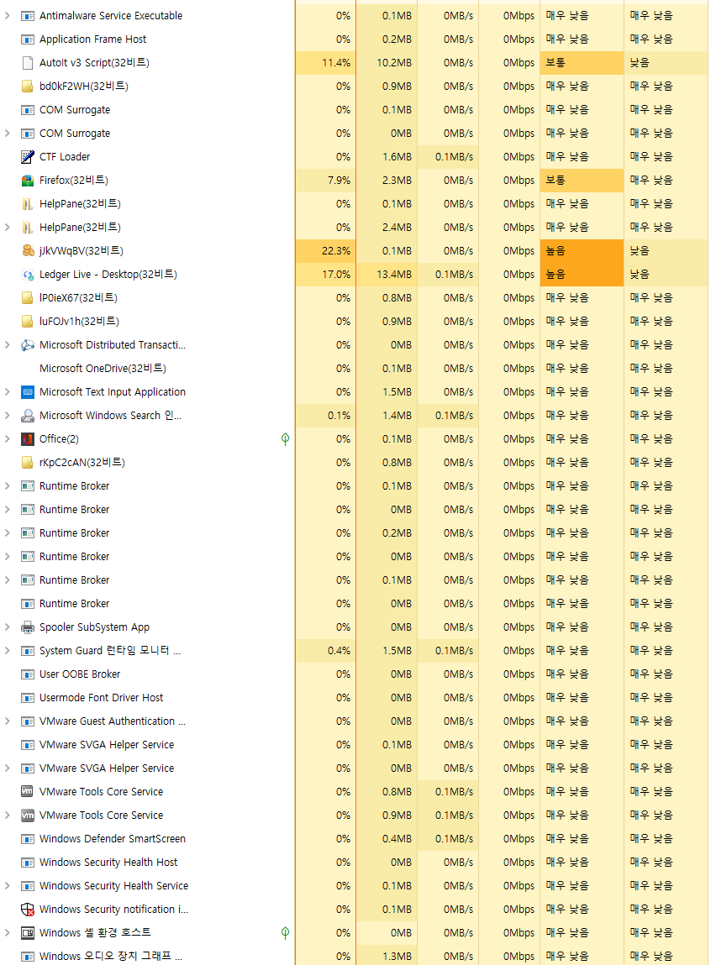716x965 pixels.
Task: Select the Windows Defender SmartScreen process name
Action: (113, 839)
